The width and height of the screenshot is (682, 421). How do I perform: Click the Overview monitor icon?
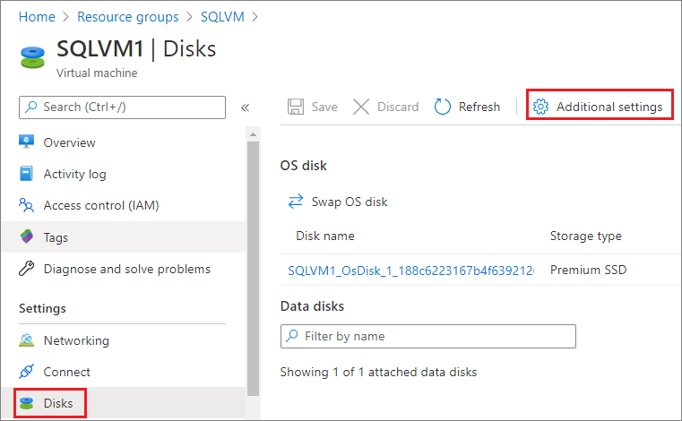coord(27,142)
